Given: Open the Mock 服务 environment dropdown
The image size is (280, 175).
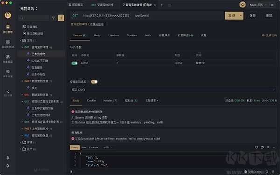Looking at the screenshot, I should (258, 5).
